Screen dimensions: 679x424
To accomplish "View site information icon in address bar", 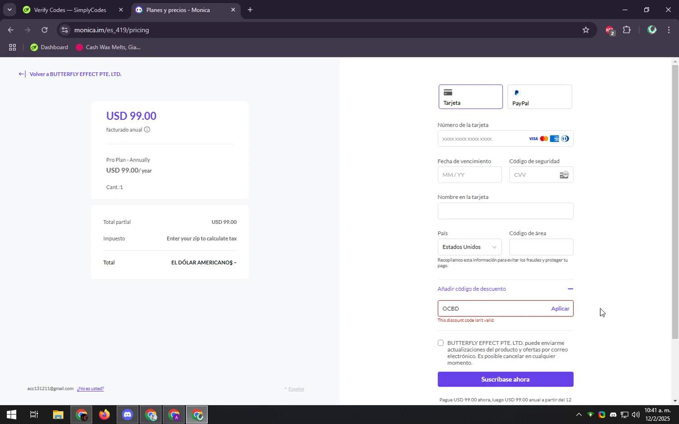I will tap(65, 30).
